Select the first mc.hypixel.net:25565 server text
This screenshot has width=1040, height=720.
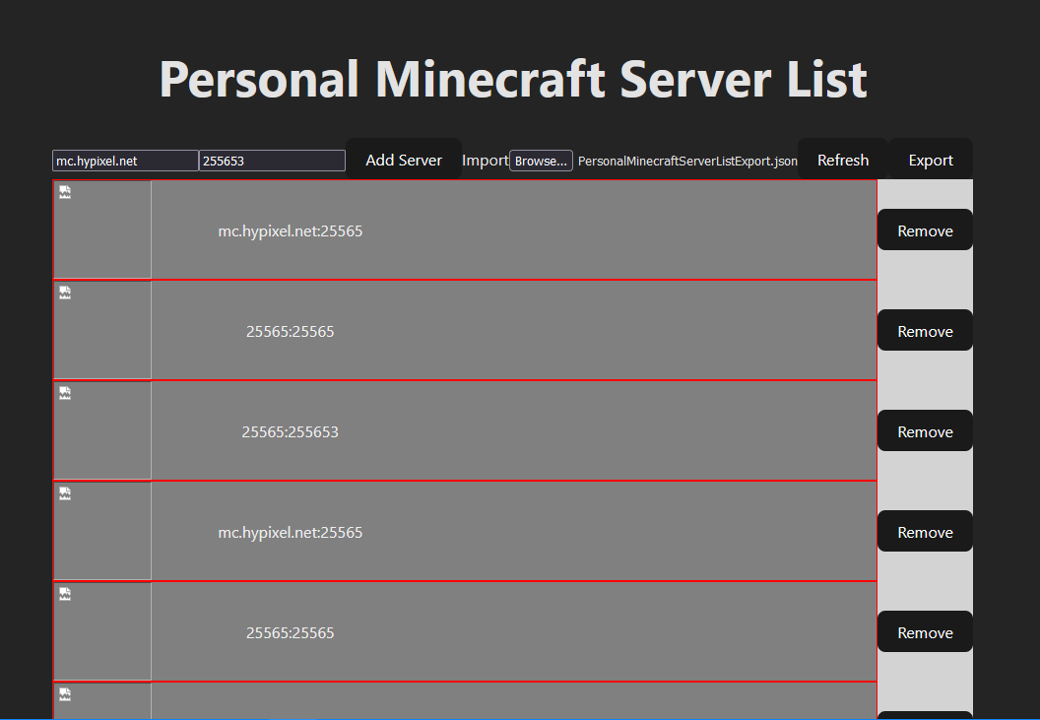290,230
